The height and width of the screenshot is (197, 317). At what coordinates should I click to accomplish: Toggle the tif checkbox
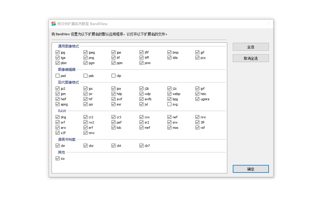click(113, 58)
